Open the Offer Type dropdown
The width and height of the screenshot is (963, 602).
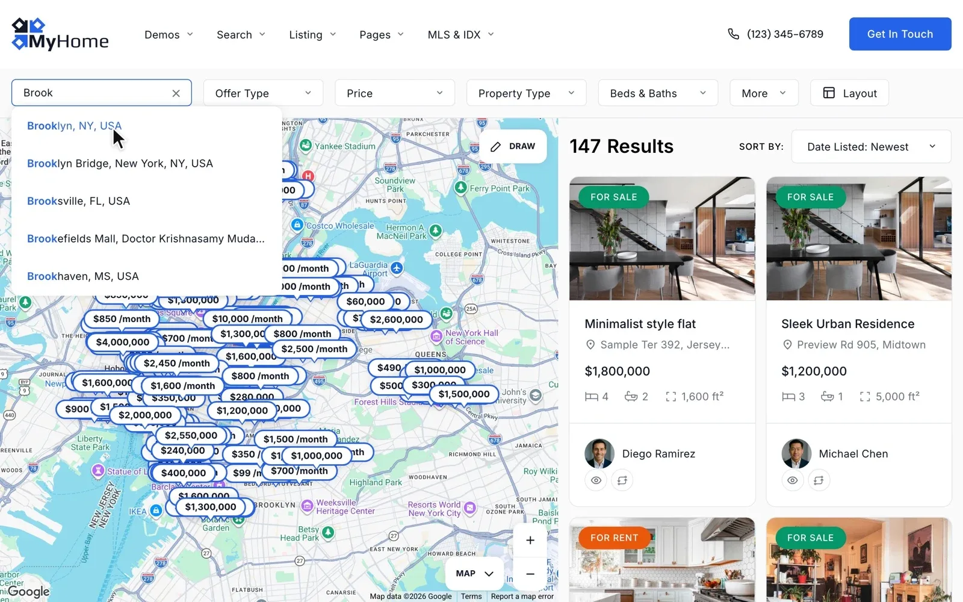click(263, 93)
